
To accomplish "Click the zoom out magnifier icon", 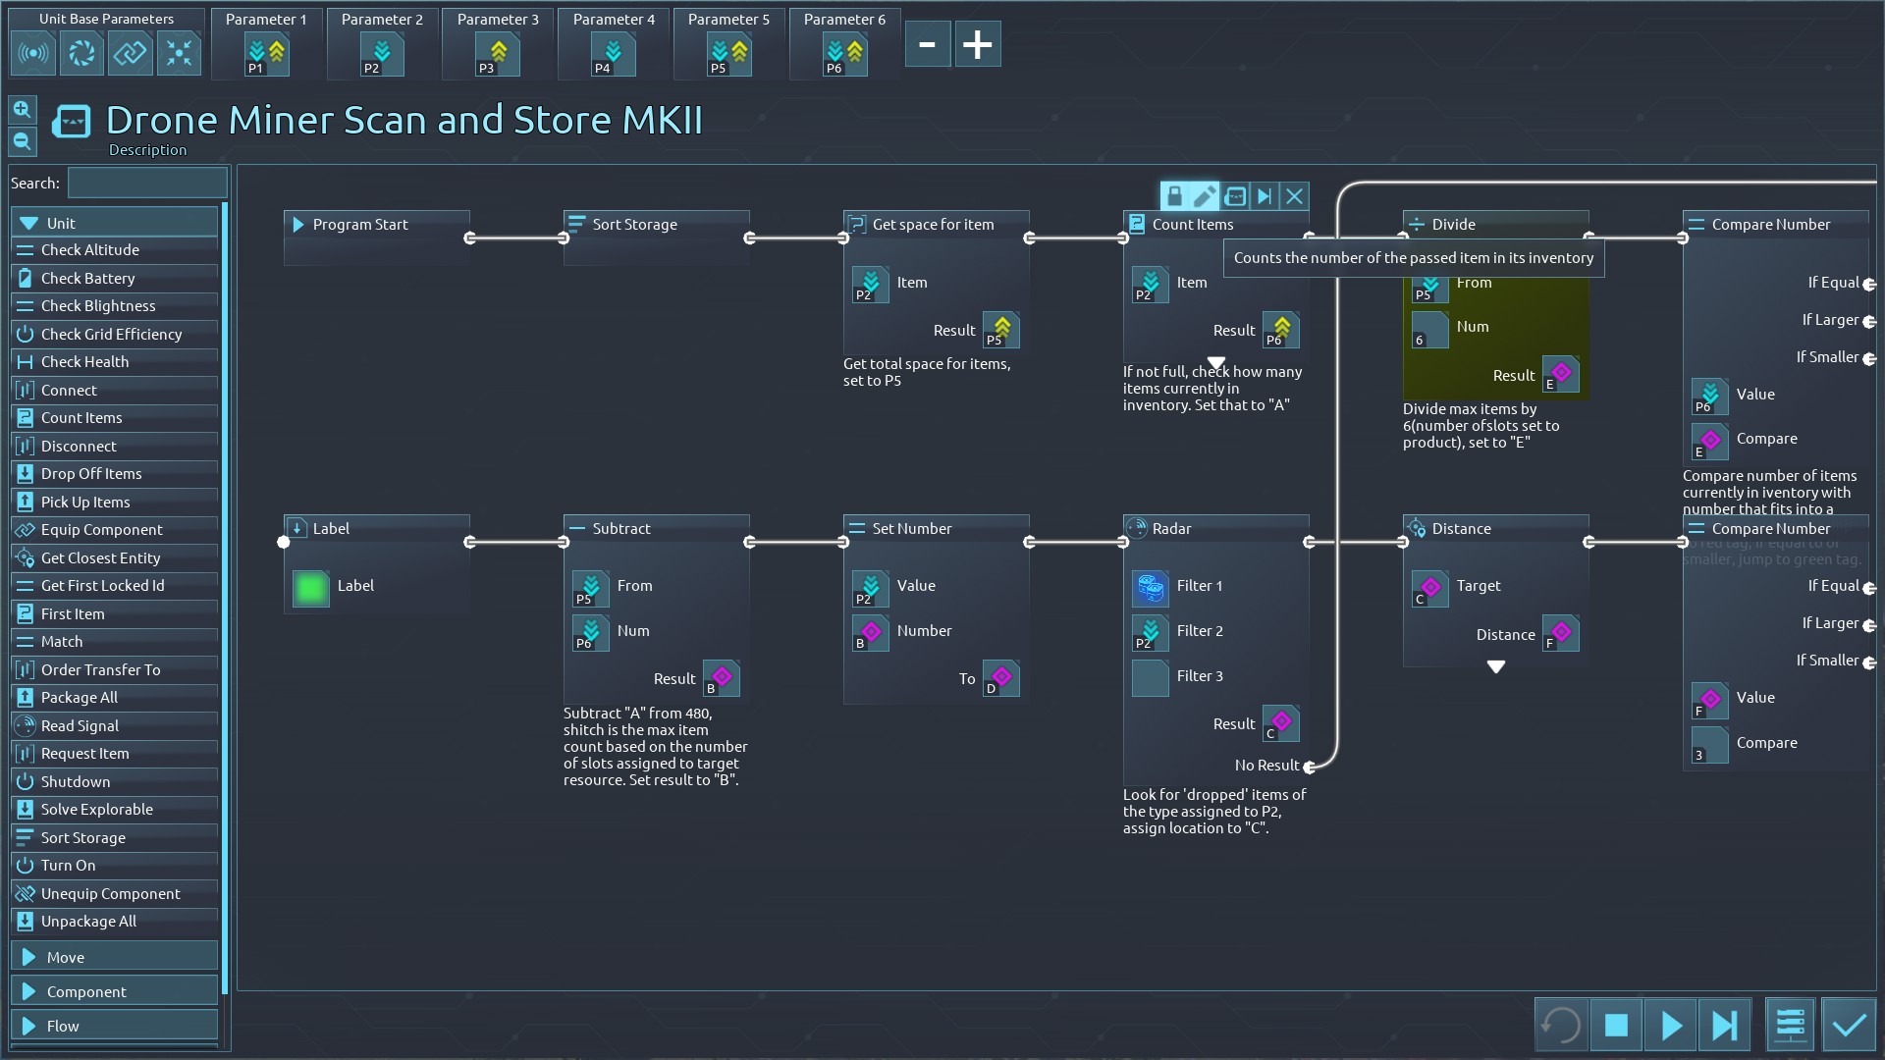I will tap(22, 141).
